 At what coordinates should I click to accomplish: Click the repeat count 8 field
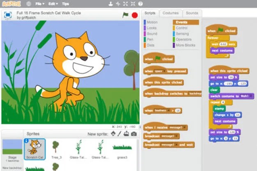(223, 103)
